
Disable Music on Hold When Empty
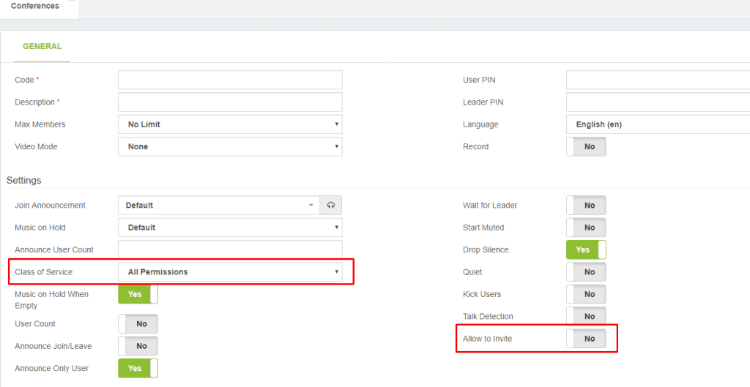138,294
